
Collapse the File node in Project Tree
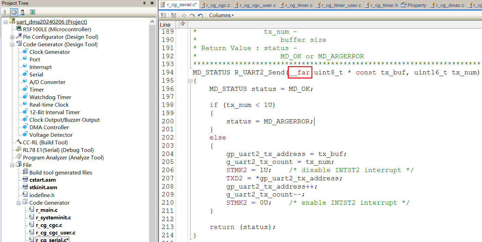tap(12, 165)
